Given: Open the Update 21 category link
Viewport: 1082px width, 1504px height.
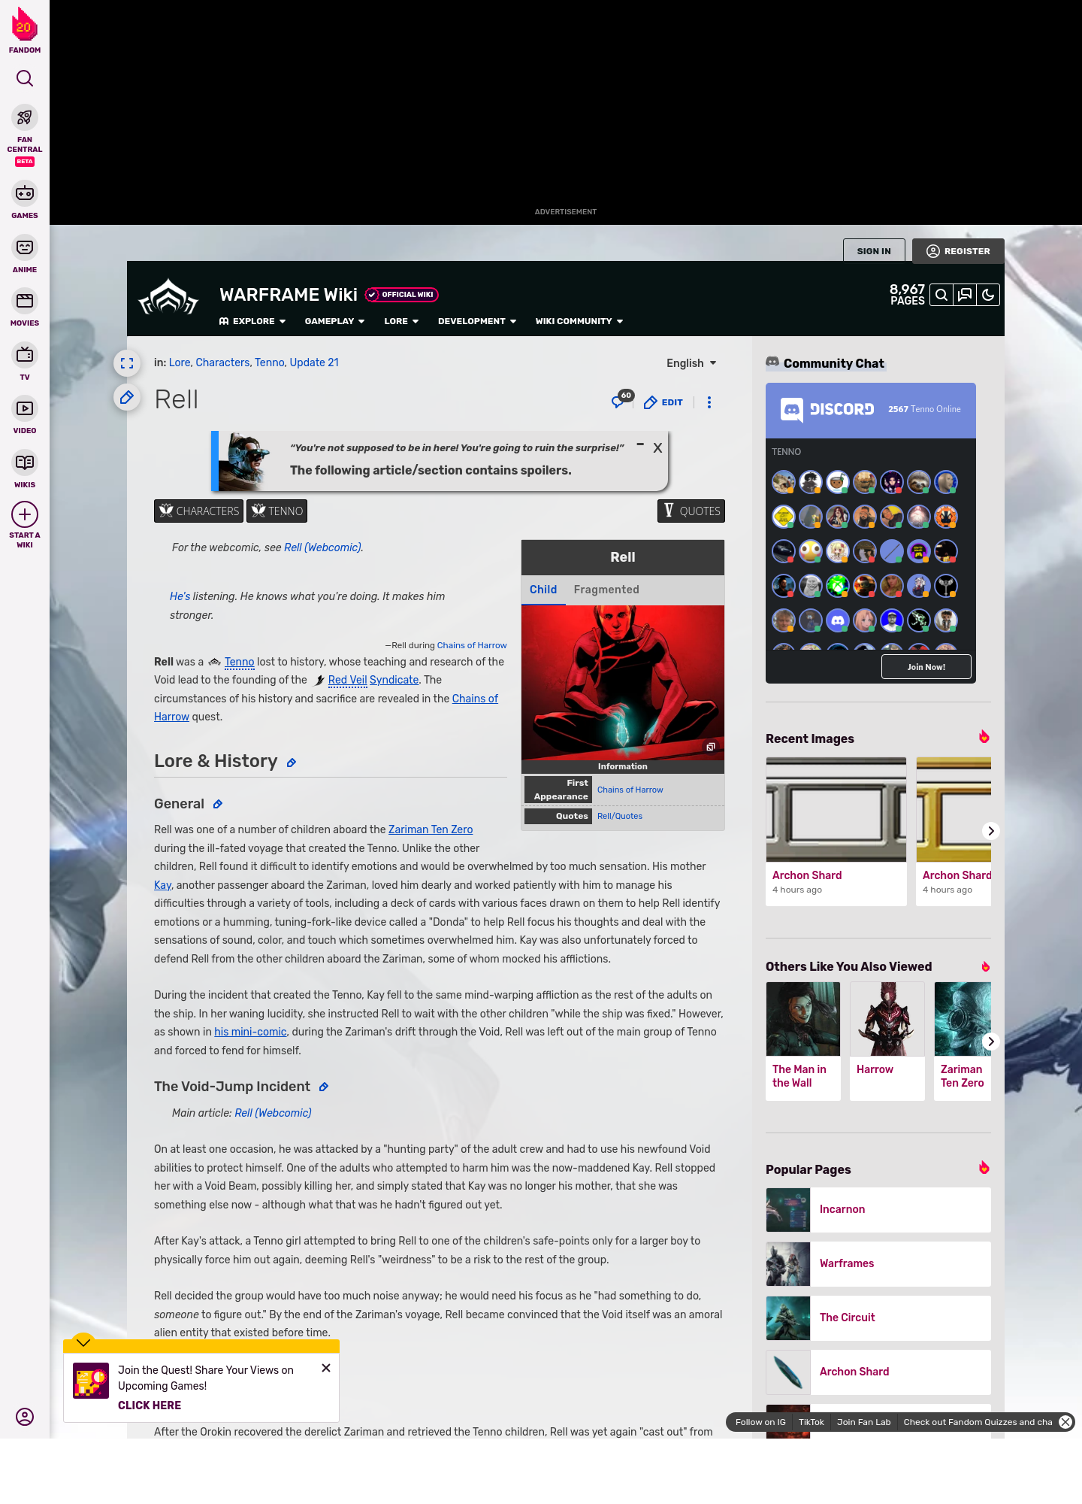Looking at the screenshot, I should click(314, 362).
